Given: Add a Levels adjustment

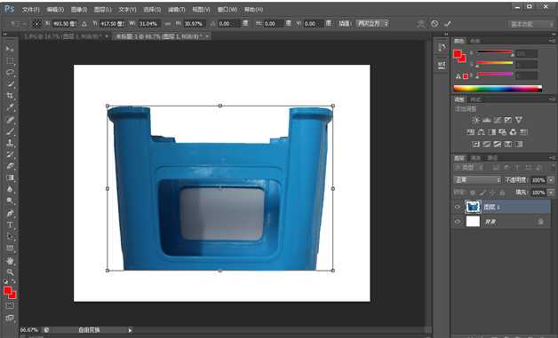Looking at the screenshot, I should [x=486, y=120].
